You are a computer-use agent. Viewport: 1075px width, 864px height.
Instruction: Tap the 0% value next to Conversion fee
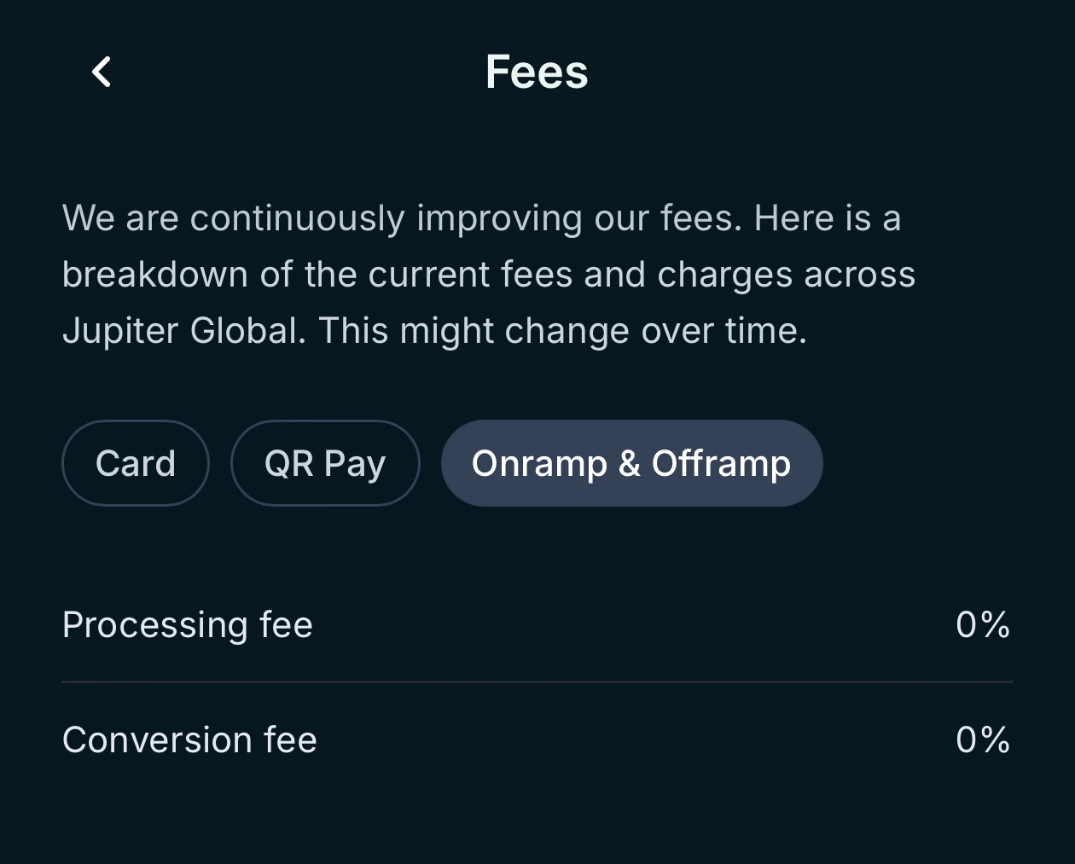(x=983, y=739)
